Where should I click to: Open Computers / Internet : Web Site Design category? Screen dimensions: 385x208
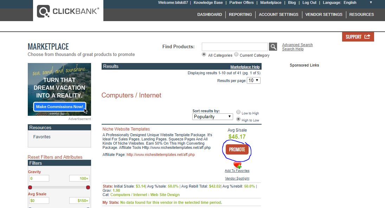(x=145, y=195)
